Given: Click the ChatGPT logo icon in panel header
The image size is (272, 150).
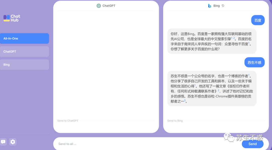Looking at the screenshot, I should click(x=99, y=6).
